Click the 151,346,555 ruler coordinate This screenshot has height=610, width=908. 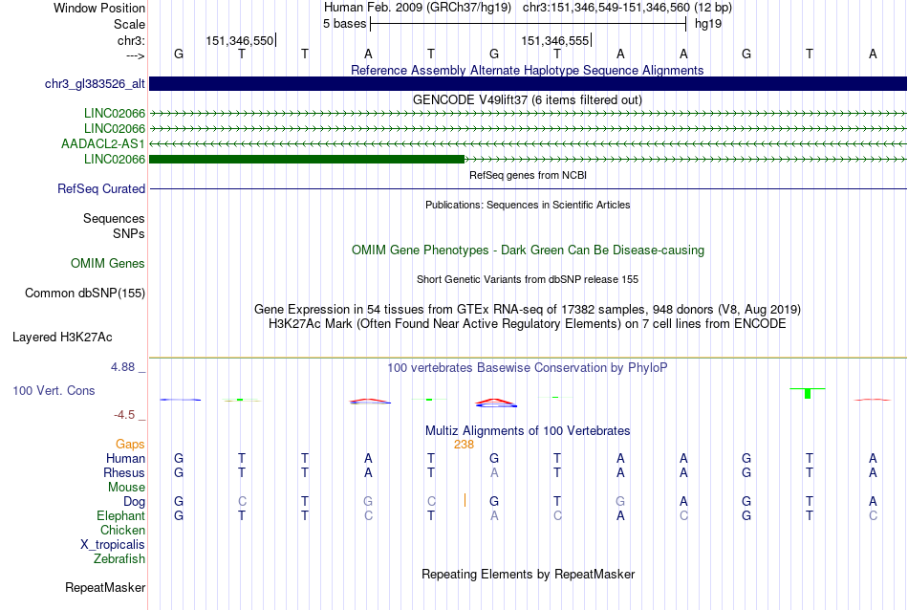(554, 40)
